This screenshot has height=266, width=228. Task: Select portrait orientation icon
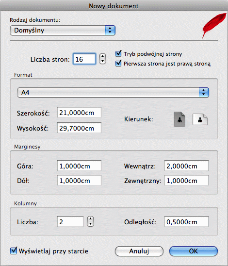click(x=179, y=119)
